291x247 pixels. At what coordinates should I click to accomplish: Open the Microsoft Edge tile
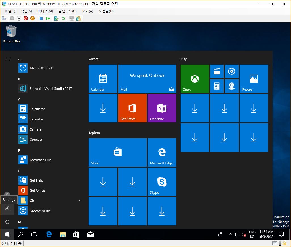(x=162, y=152)
